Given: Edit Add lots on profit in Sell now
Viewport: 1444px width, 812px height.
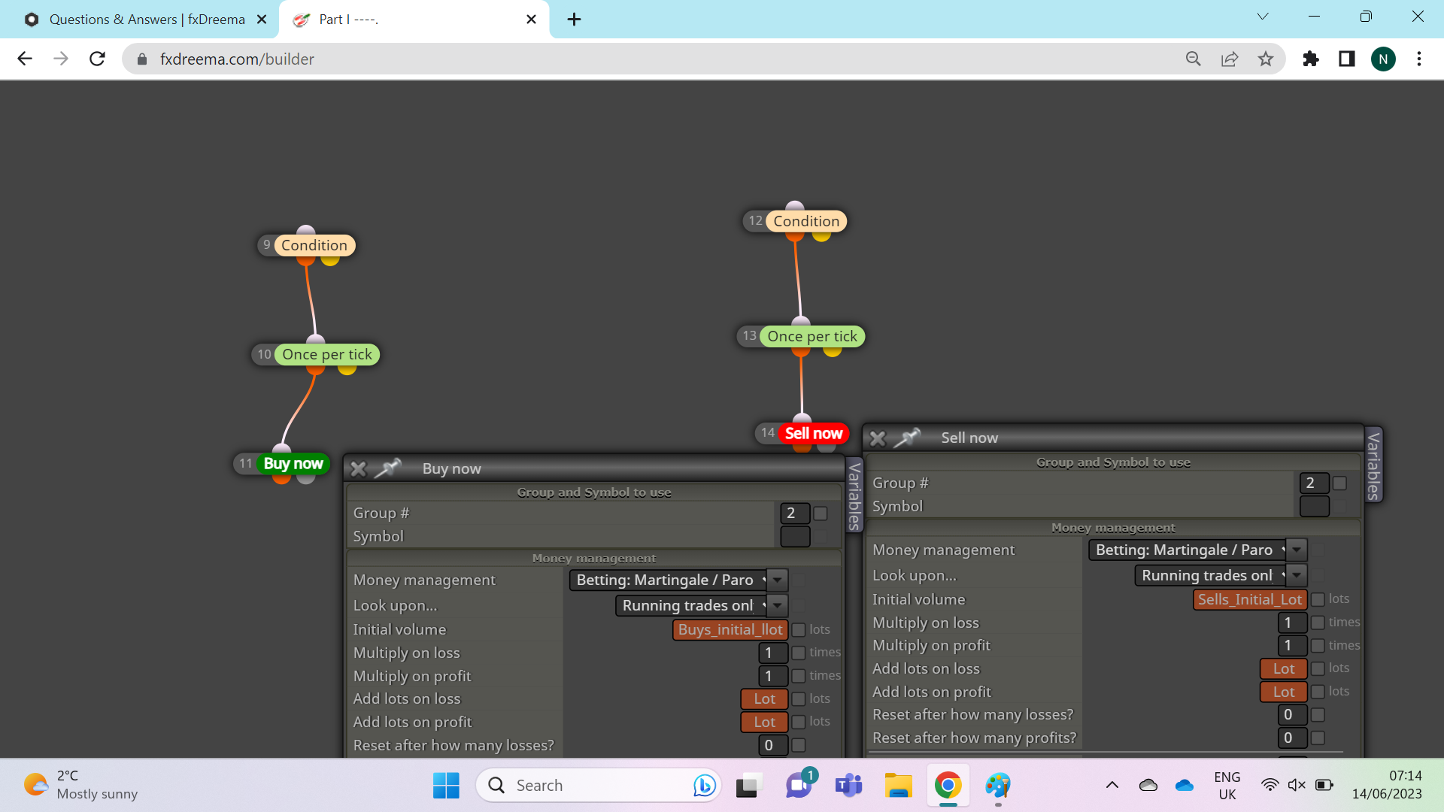Looking at the screenshot, I should [1284, 692].
